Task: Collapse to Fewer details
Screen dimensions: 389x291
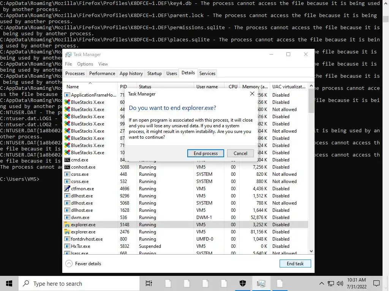Action: pos(83,264)
